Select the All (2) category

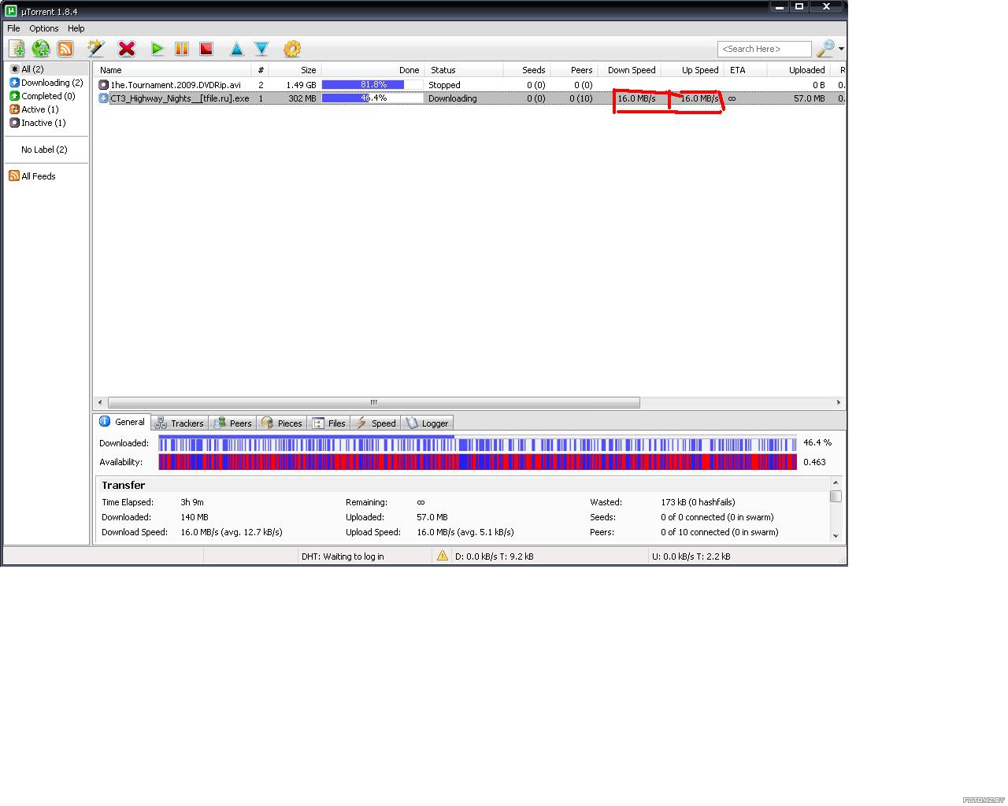click(x=48, y=69)
